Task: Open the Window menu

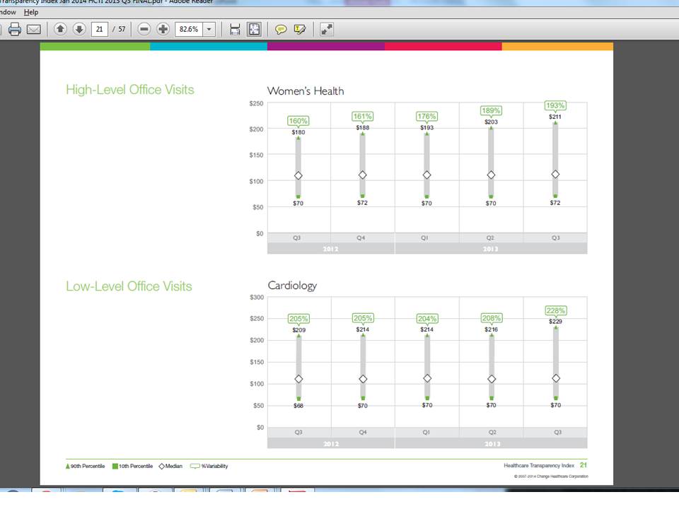Action: click(x=7, y=12)
